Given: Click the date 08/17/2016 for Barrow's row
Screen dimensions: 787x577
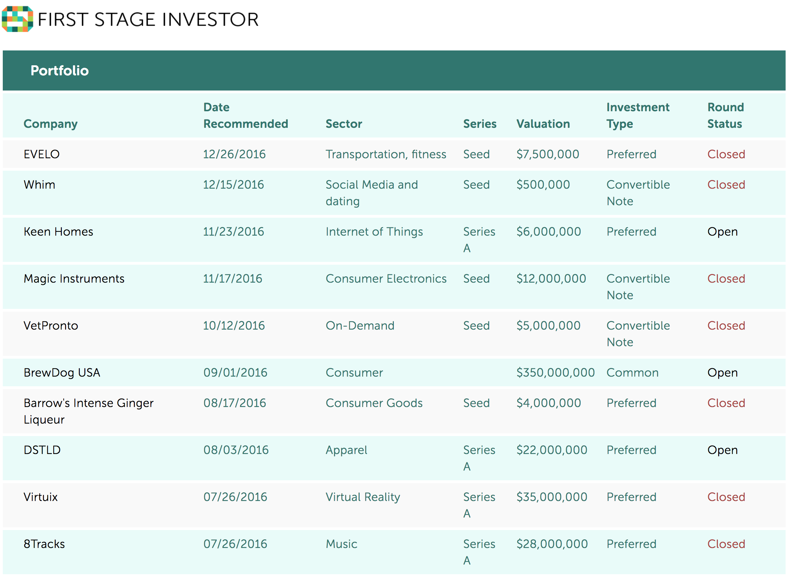Looking at the screenshot, I should tap(235, 403).
